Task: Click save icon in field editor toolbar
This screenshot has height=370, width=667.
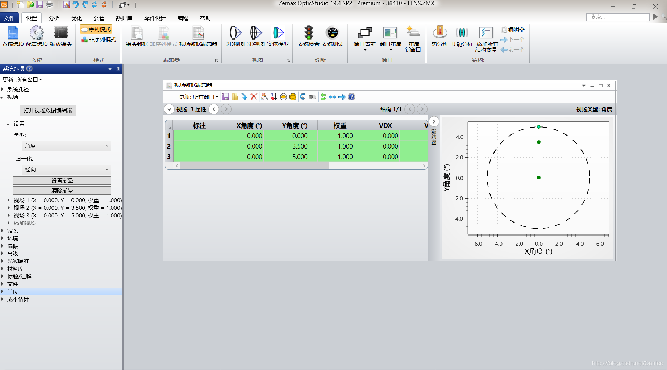Action: 226,97
